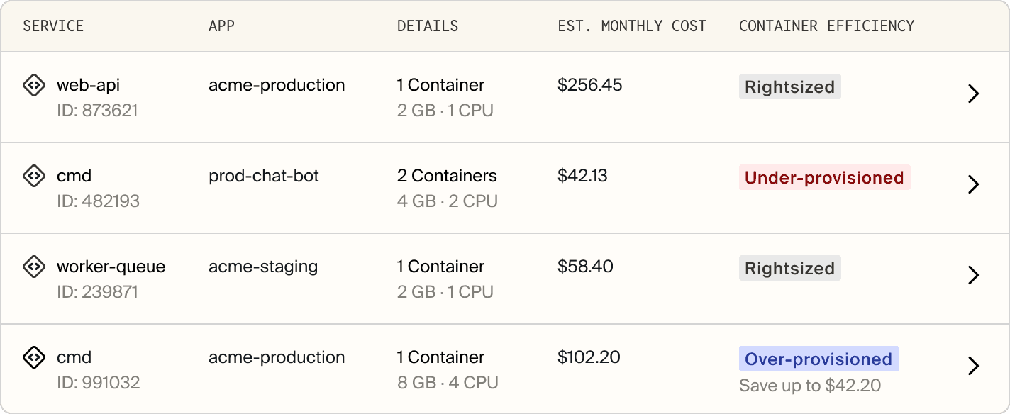Click the Rightsized badge for web-api
Screen dimensions: 1010x414
click(x=789, y=86)
